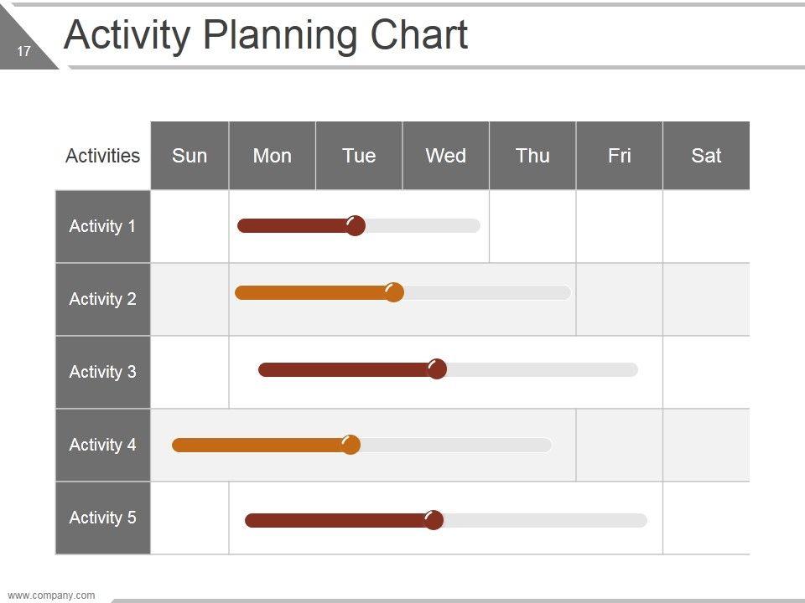
Task: Click the Activity 5 row label
Action: [x=102, y=518]
